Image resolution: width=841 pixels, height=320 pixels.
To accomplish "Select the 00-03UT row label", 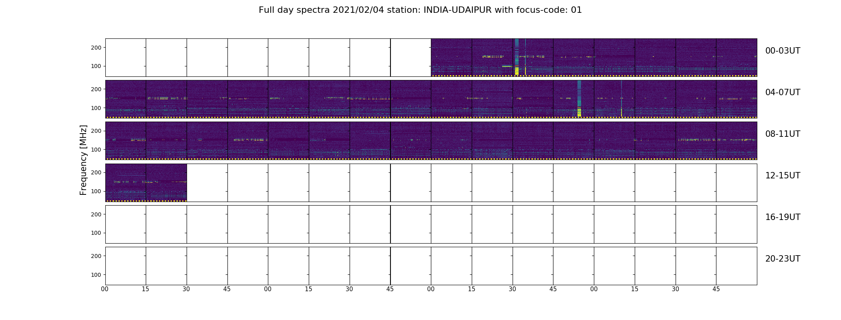I will pos(783,51).
